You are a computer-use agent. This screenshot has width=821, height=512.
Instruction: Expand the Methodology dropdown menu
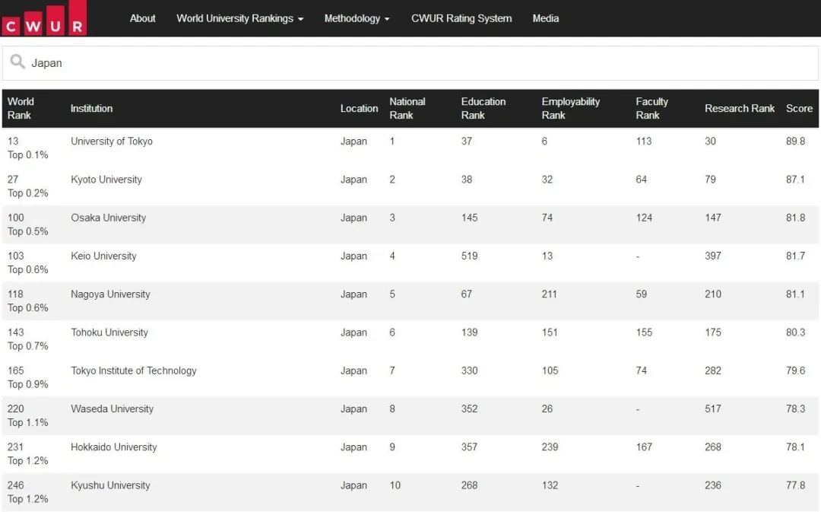click(x=357, y=18)
